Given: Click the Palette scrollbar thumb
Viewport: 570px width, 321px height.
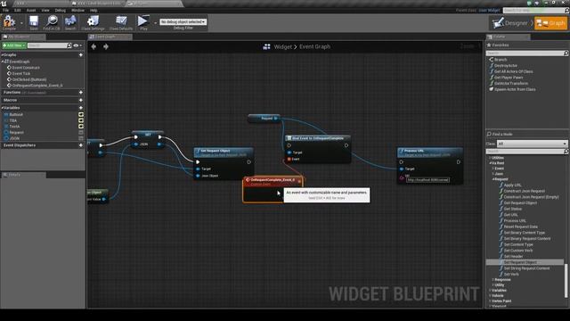Looking at the screenshot, I should (566, 280).
